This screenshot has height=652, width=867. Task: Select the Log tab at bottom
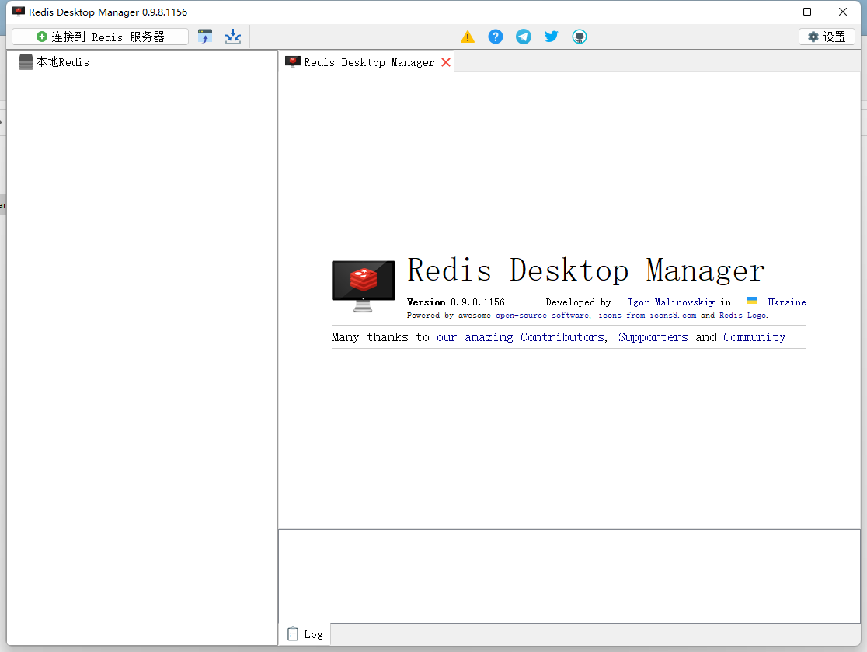pos(305,634)
